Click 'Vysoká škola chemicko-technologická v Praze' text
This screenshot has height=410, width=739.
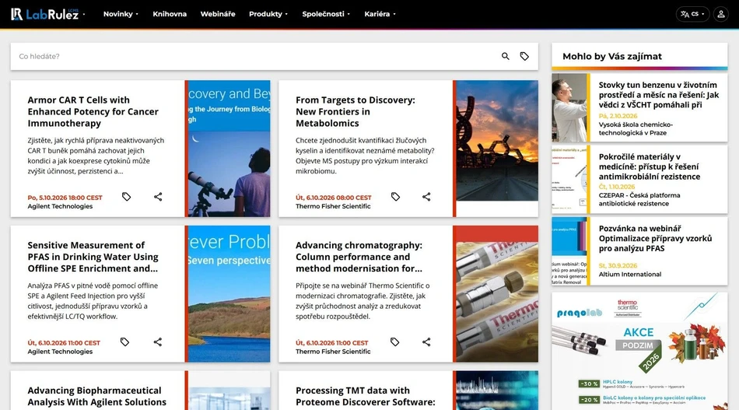tap(636, 128)
